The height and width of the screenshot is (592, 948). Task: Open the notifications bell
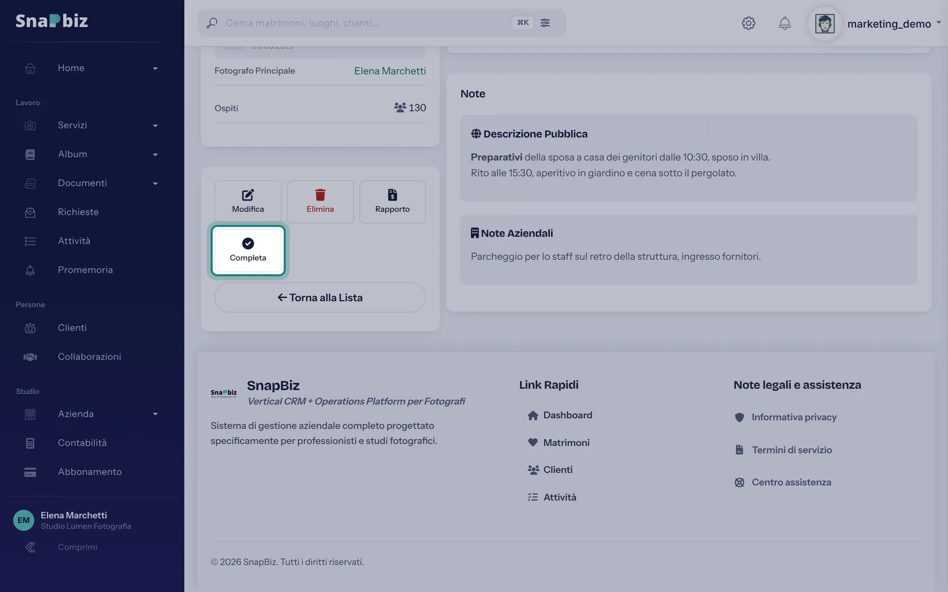click(x=784, y=23)
